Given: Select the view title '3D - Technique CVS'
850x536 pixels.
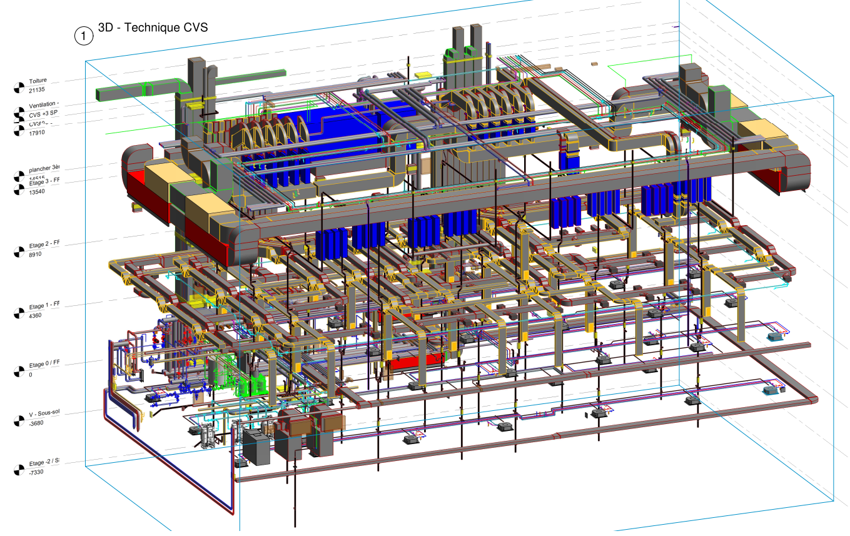Looking at the screenshot, I should pos(153,28).
